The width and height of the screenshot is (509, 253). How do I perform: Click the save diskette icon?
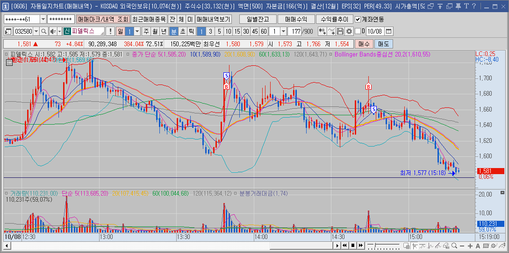tap(340, 31)
